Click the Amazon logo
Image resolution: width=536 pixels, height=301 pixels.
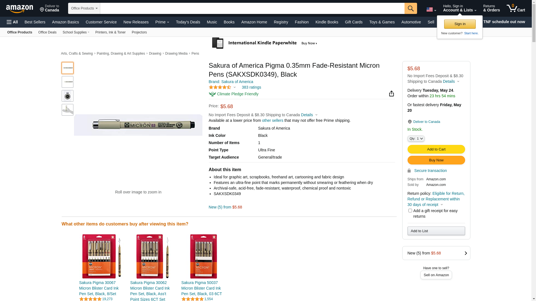pyautogui.click(x=20, y=9)
